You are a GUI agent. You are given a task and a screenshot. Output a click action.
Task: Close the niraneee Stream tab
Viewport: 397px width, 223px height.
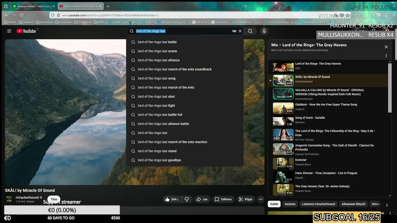pyautogui.click(x=54, y=6)
